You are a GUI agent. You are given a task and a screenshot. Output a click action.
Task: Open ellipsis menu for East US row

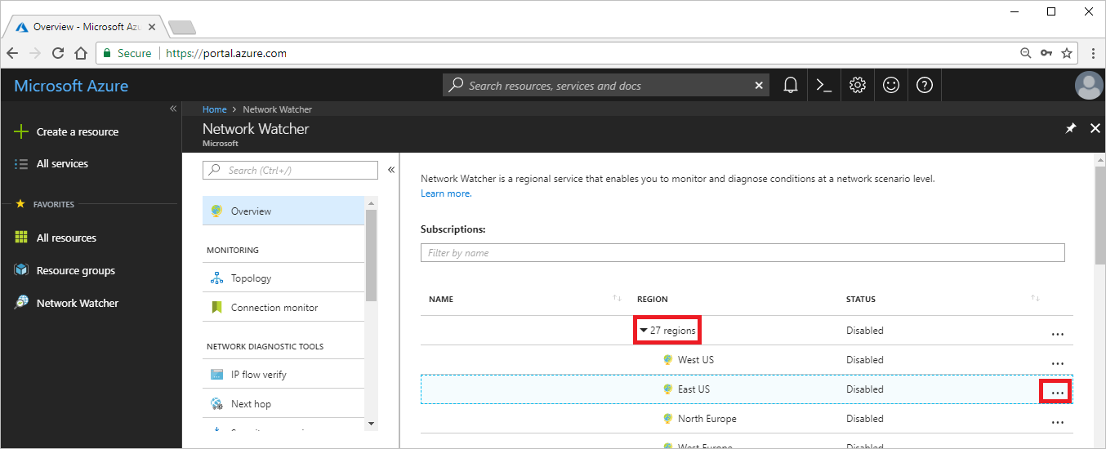tap(1058, 393)
